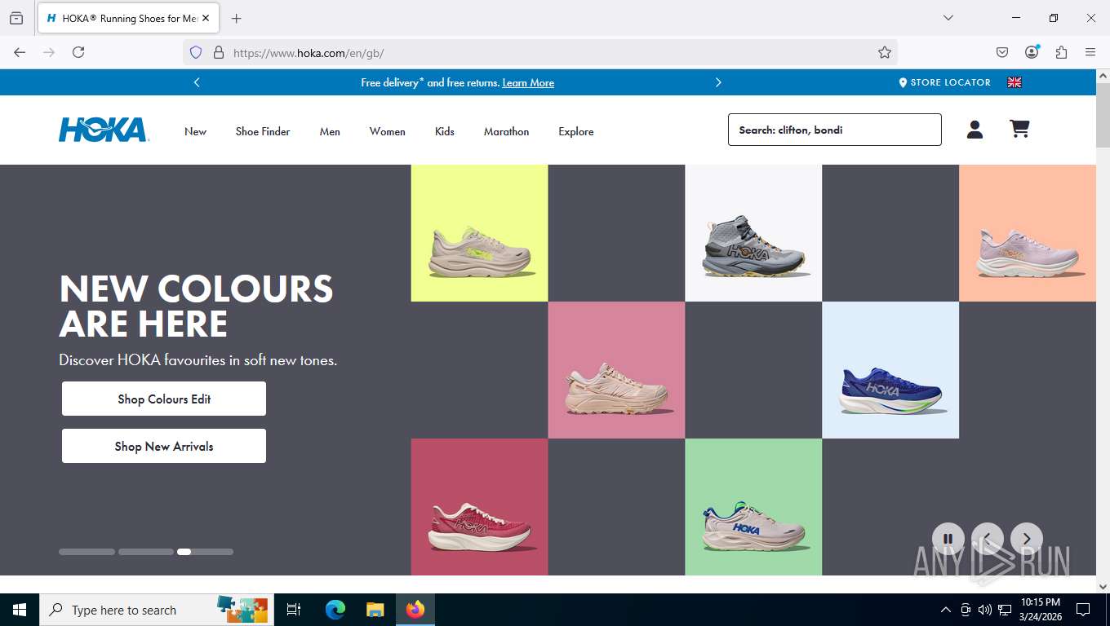Pause the hero carousel
This screenshot has height=626, width=1110.
tap(948, 539)
